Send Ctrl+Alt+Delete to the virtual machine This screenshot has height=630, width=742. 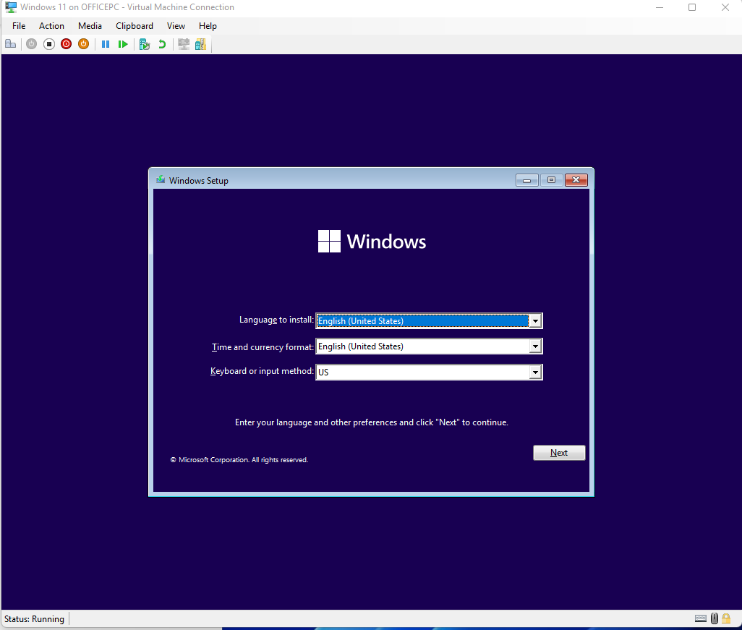(x=11, y=43)
